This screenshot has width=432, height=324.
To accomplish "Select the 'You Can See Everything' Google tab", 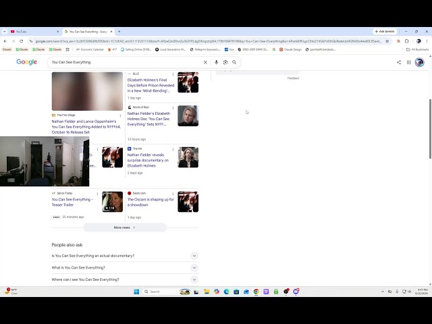I will pyautogui.click(x=88, y=32).
